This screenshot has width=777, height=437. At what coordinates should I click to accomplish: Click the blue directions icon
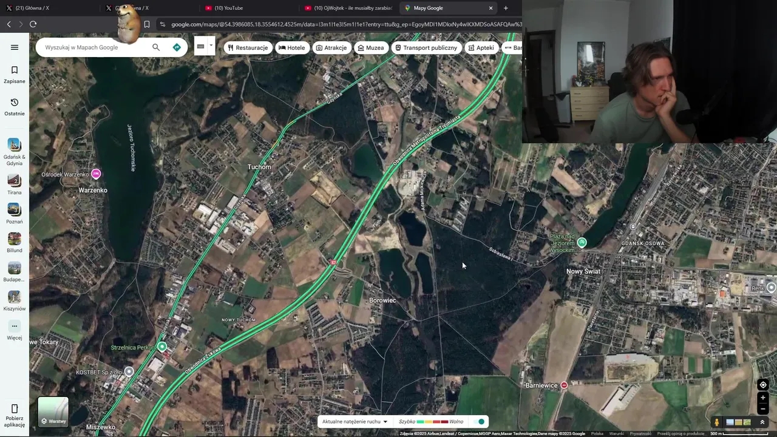(x=177, y=47)
